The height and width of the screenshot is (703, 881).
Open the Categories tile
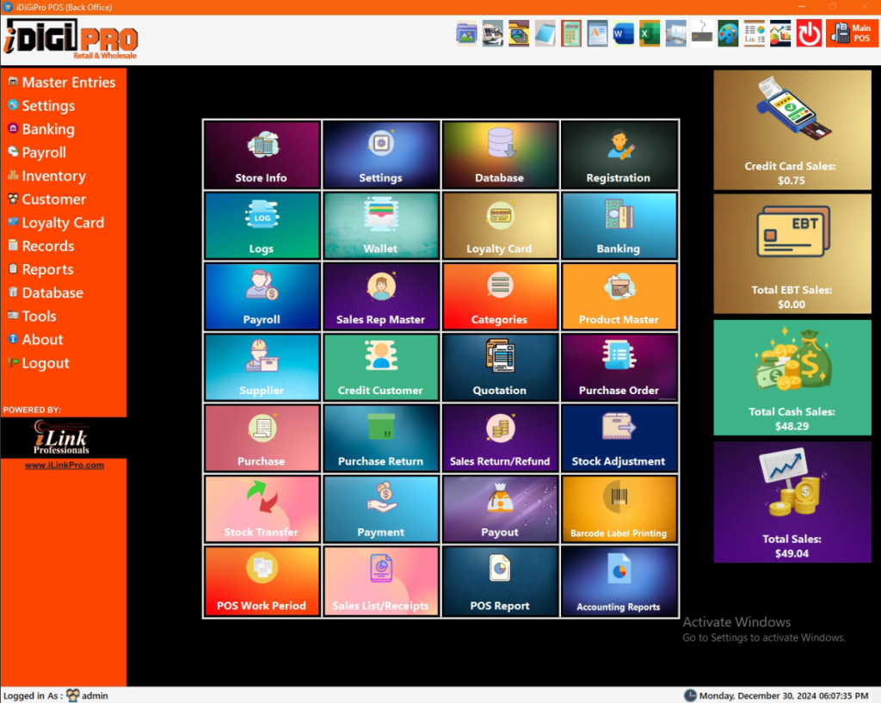[500, 296]
